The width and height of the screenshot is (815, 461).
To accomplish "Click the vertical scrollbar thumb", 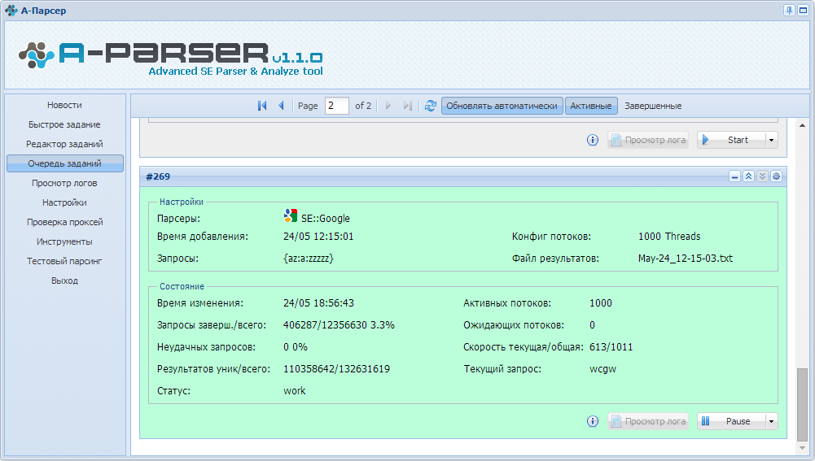I will coord(803,403).
